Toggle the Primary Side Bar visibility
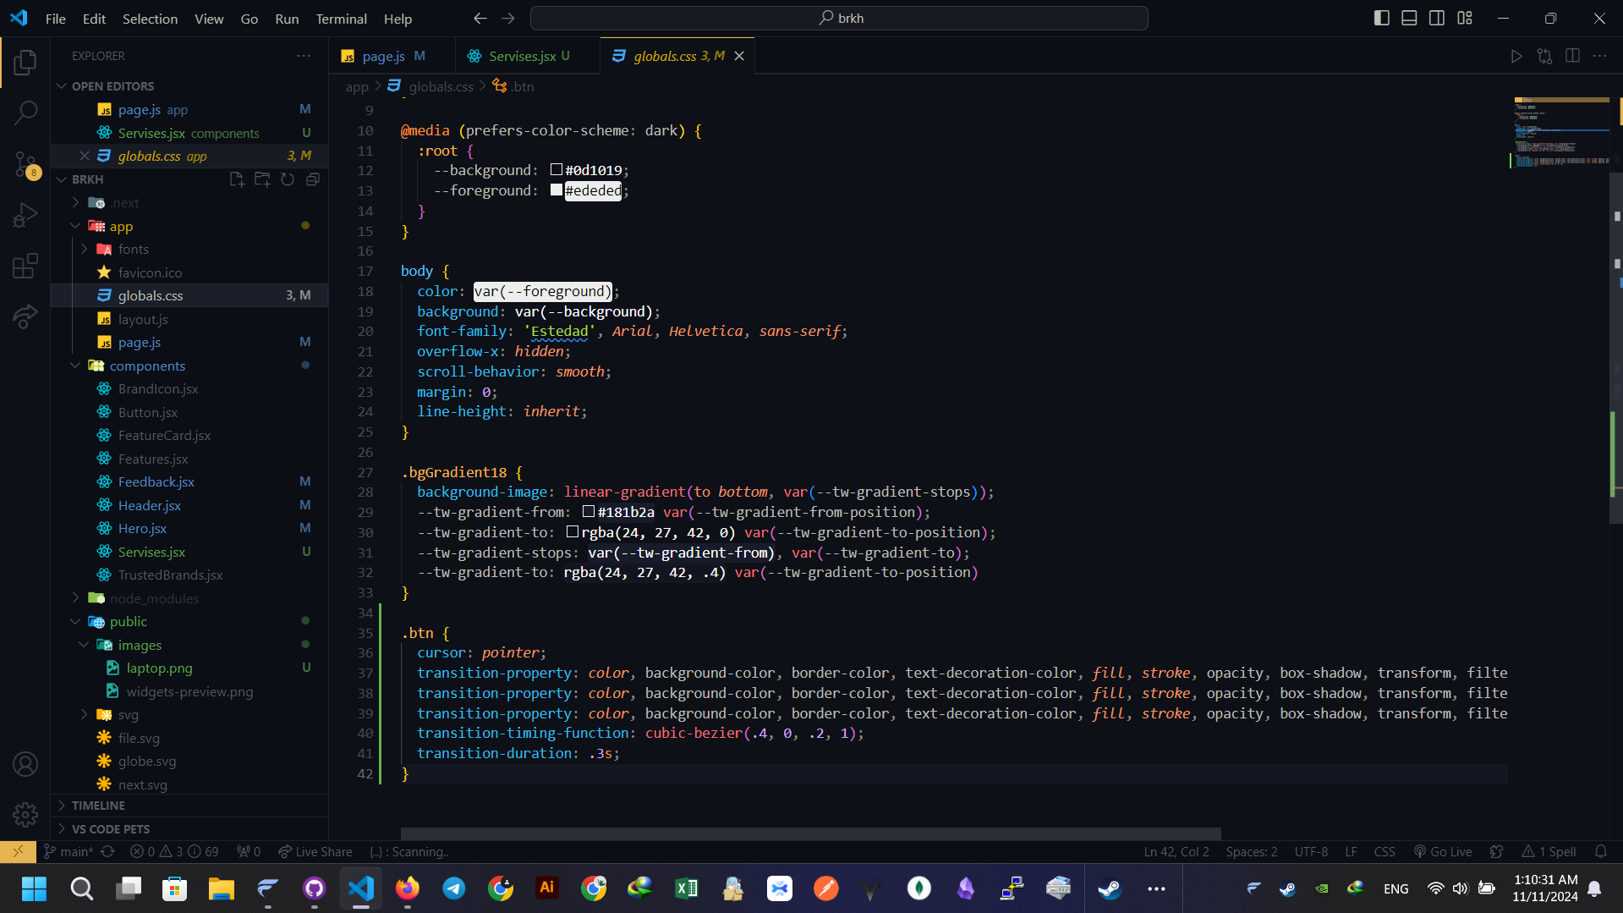Viewport: 1623px width, 913px height. pyautogui.click(x=1381, y=17)
